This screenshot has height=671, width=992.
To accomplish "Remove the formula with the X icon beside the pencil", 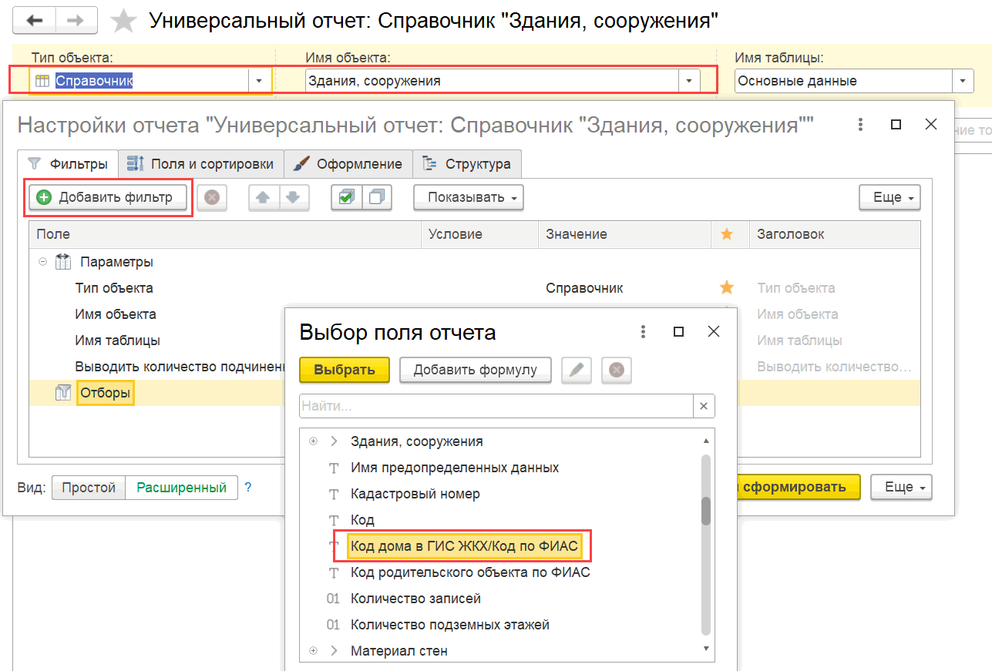I will coord(616,370).
